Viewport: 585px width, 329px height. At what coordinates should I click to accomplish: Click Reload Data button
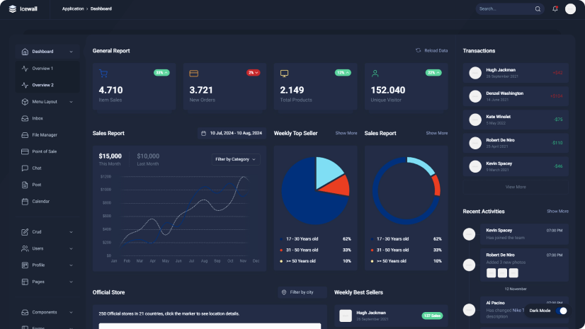pyautogui.click(x=431, y=51)
